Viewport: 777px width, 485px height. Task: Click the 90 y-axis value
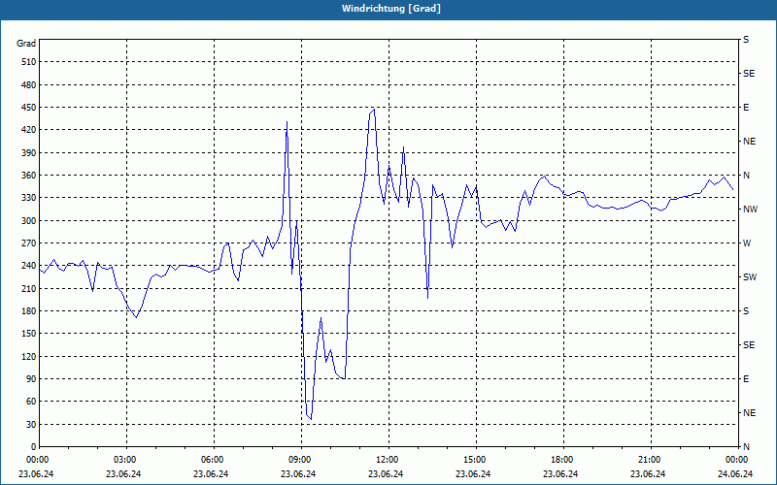pos(31,379)
